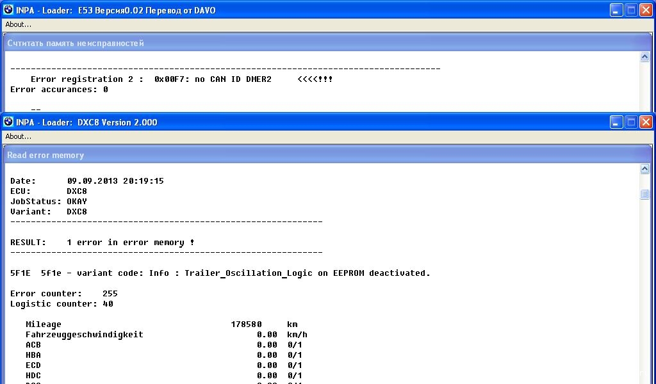
Task: Maximize the E53 loader window
Action: [631, 10]
